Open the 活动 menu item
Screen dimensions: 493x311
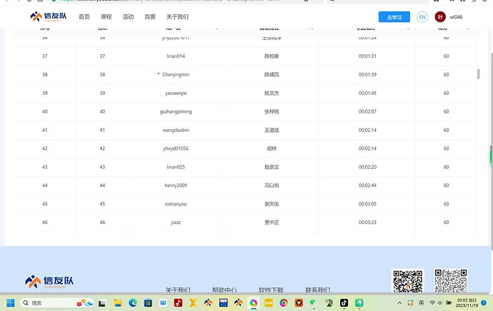click(x=128, y=17)
